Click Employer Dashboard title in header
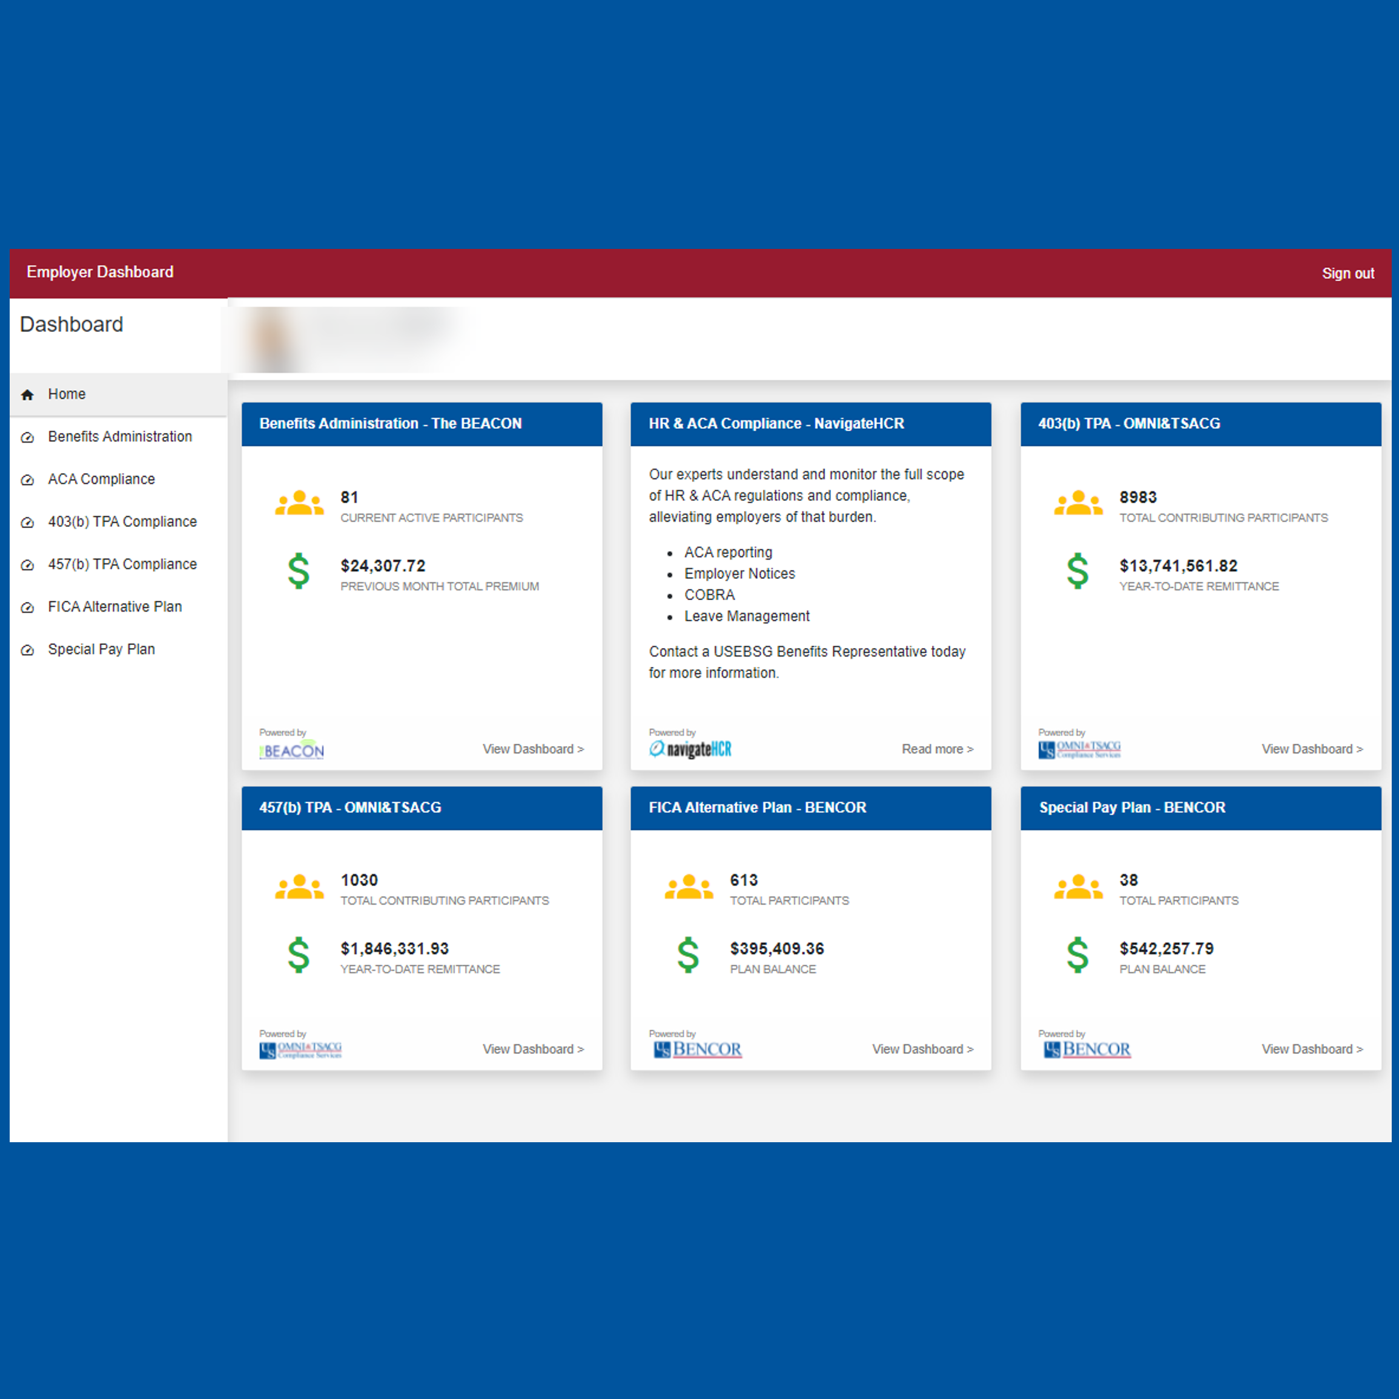The image size is (1399, 1399). pos(100,273)
